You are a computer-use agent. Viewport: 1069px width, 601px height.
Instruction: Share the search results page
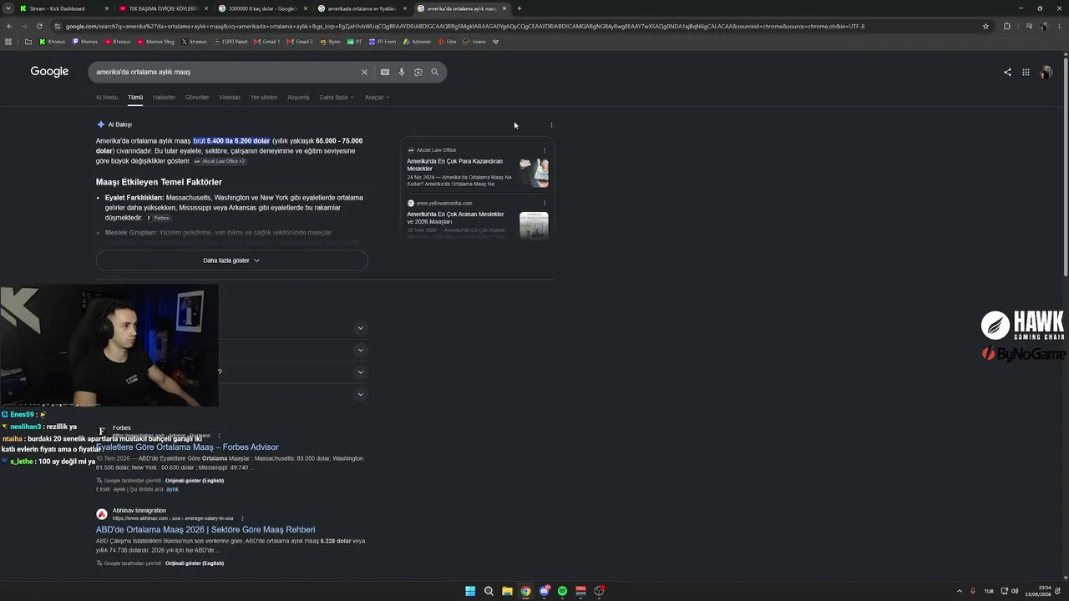point(1007,73)
